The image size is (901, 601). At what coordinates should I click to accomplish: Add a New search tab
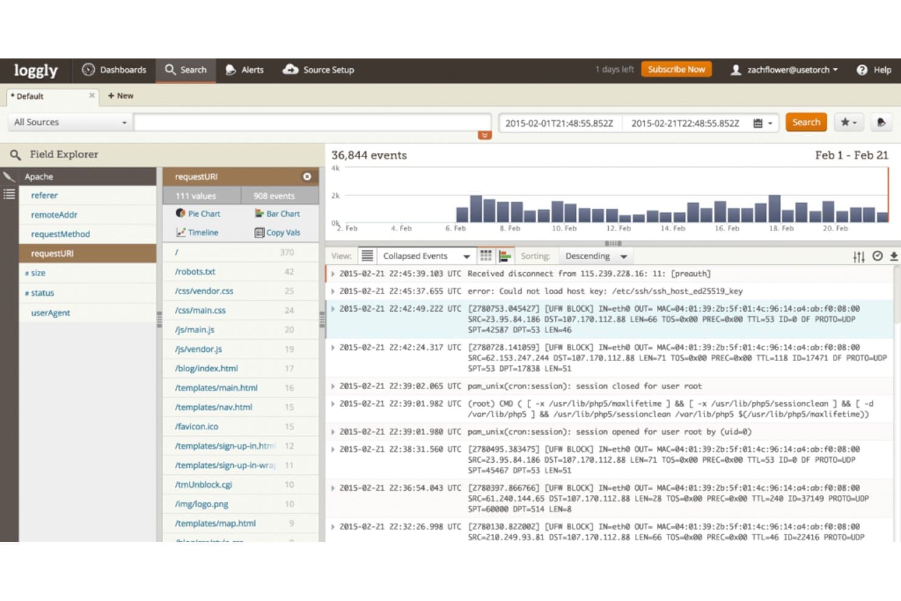coord(121,96)
